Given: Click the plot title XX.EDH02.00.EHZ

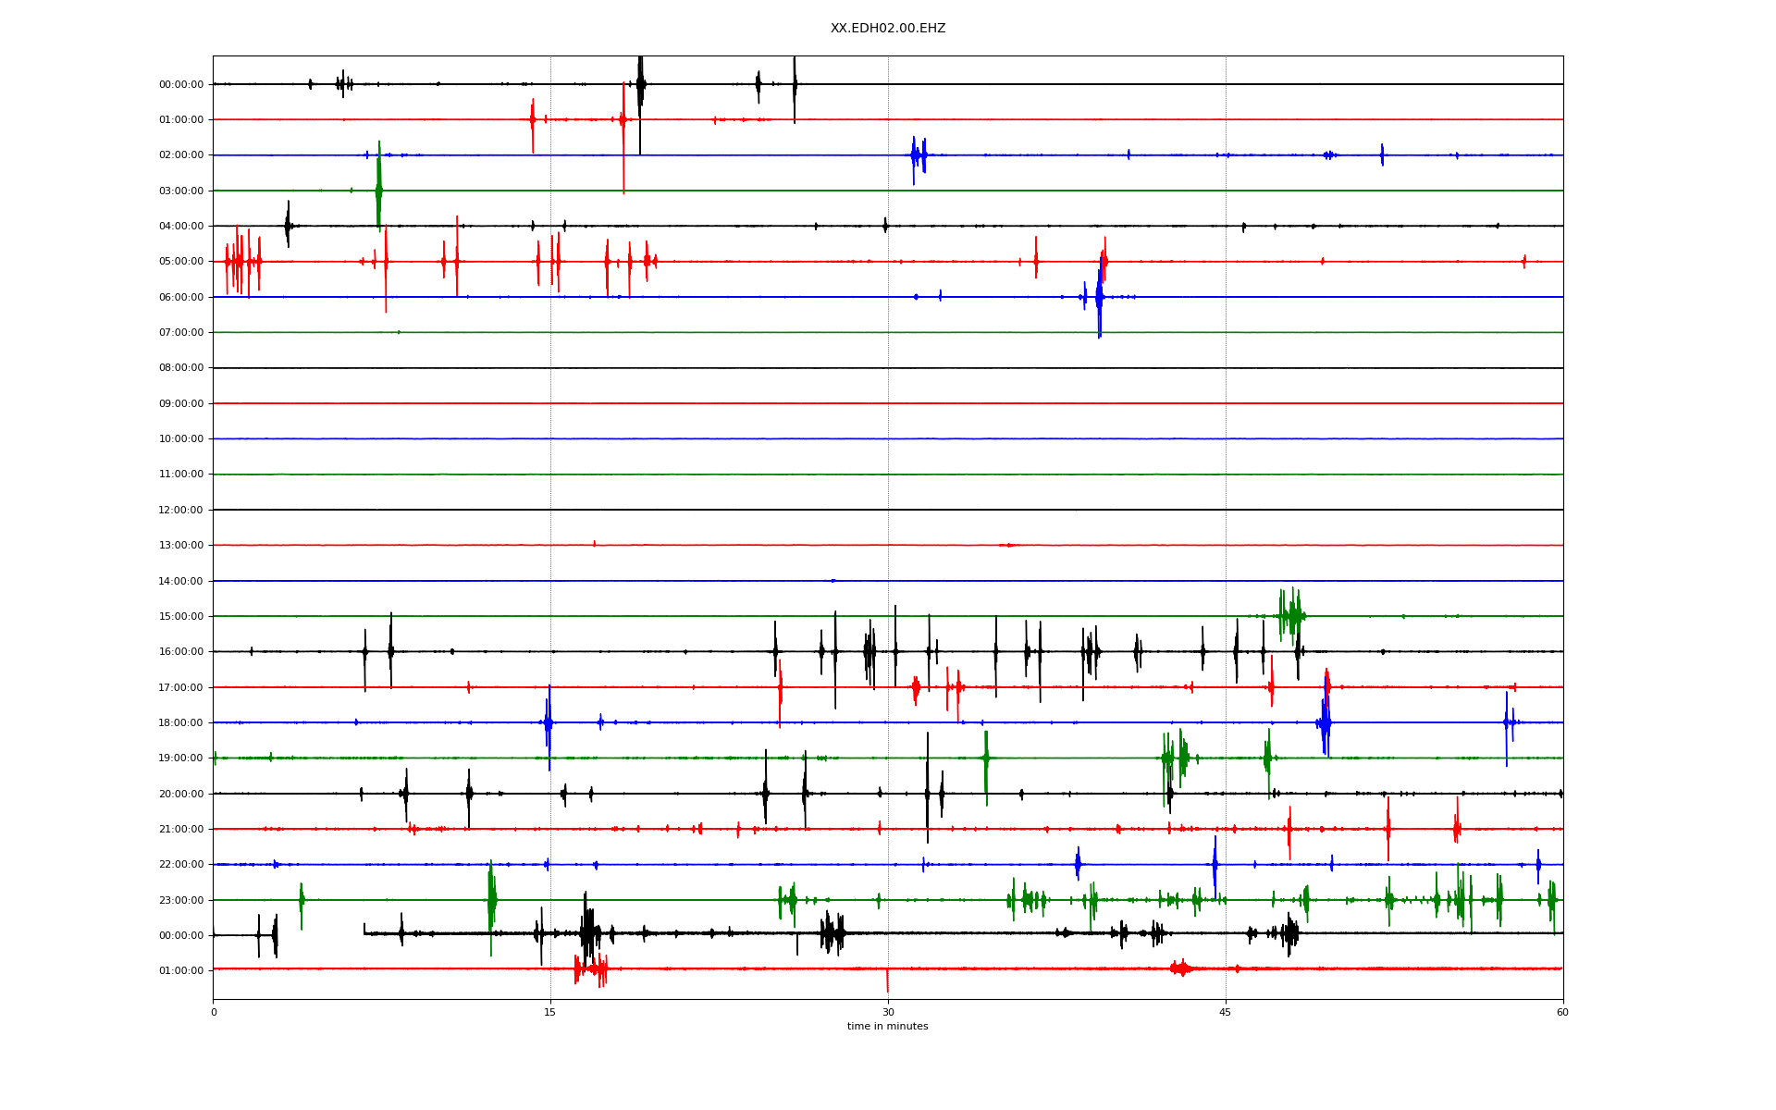Looking at the screenshot, I should click(x=887, y=29).
